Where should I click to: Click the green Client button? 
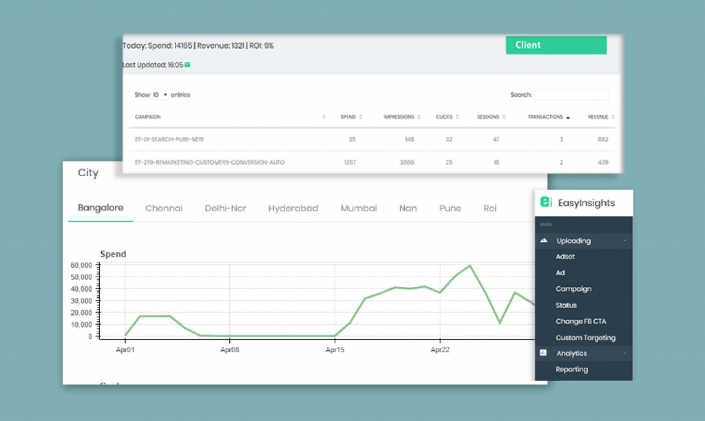coord(556,45)
